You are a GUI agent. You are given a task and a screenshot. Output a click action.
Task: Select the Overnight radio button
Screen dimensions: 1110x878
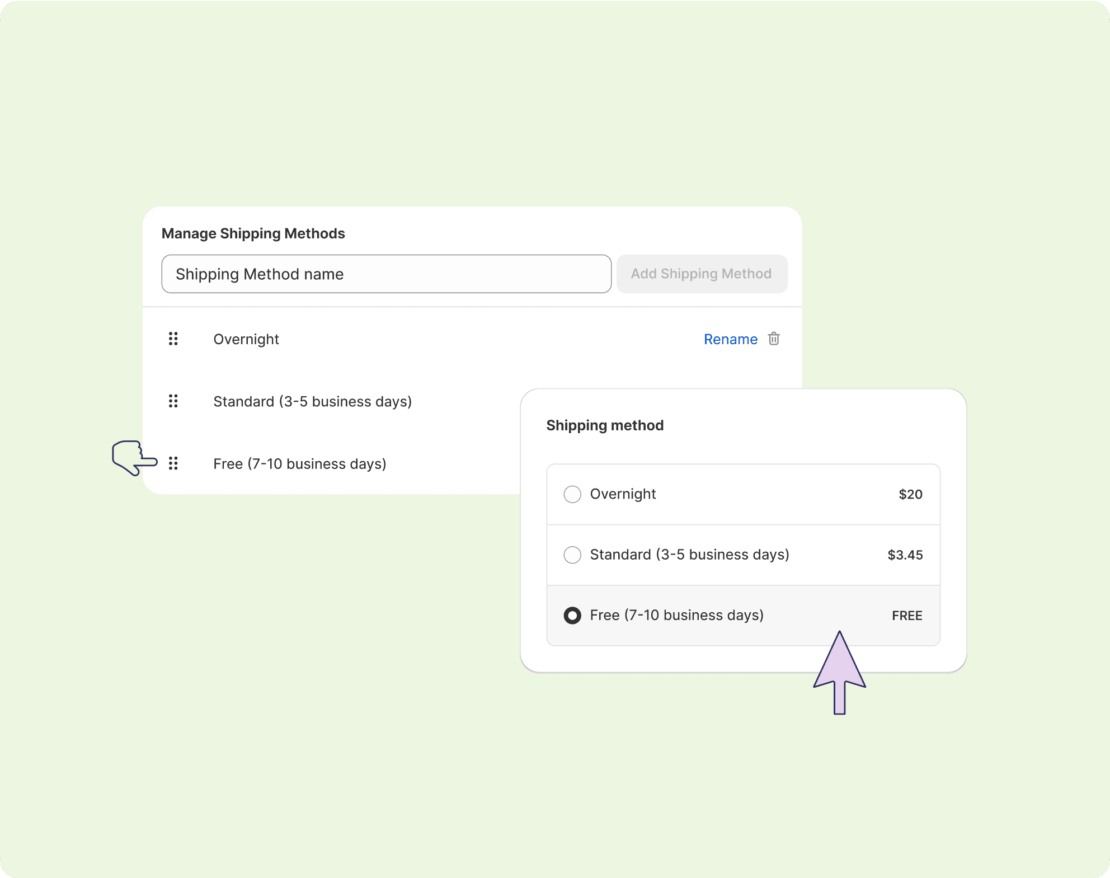(572, 494)
